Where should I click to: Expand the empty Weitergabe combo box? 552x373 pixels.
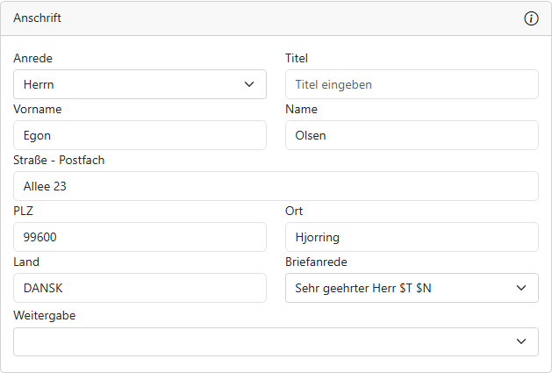263,341
